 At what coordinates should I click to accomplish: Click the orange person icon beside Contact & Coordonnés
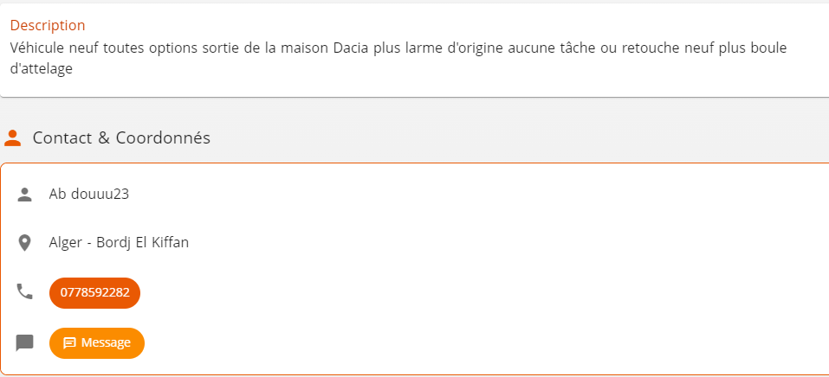13,137
